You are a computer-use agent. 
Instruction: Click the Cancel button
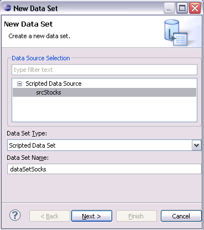pos(181,216)
